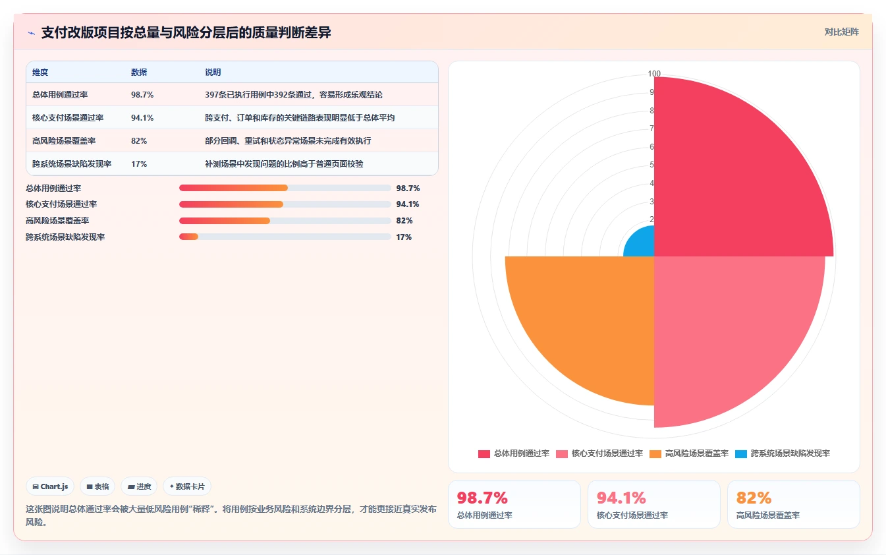This screenshot has width=886, height=555.
Task: Click the 82% value in the table
Action: [x=139, y=140]
